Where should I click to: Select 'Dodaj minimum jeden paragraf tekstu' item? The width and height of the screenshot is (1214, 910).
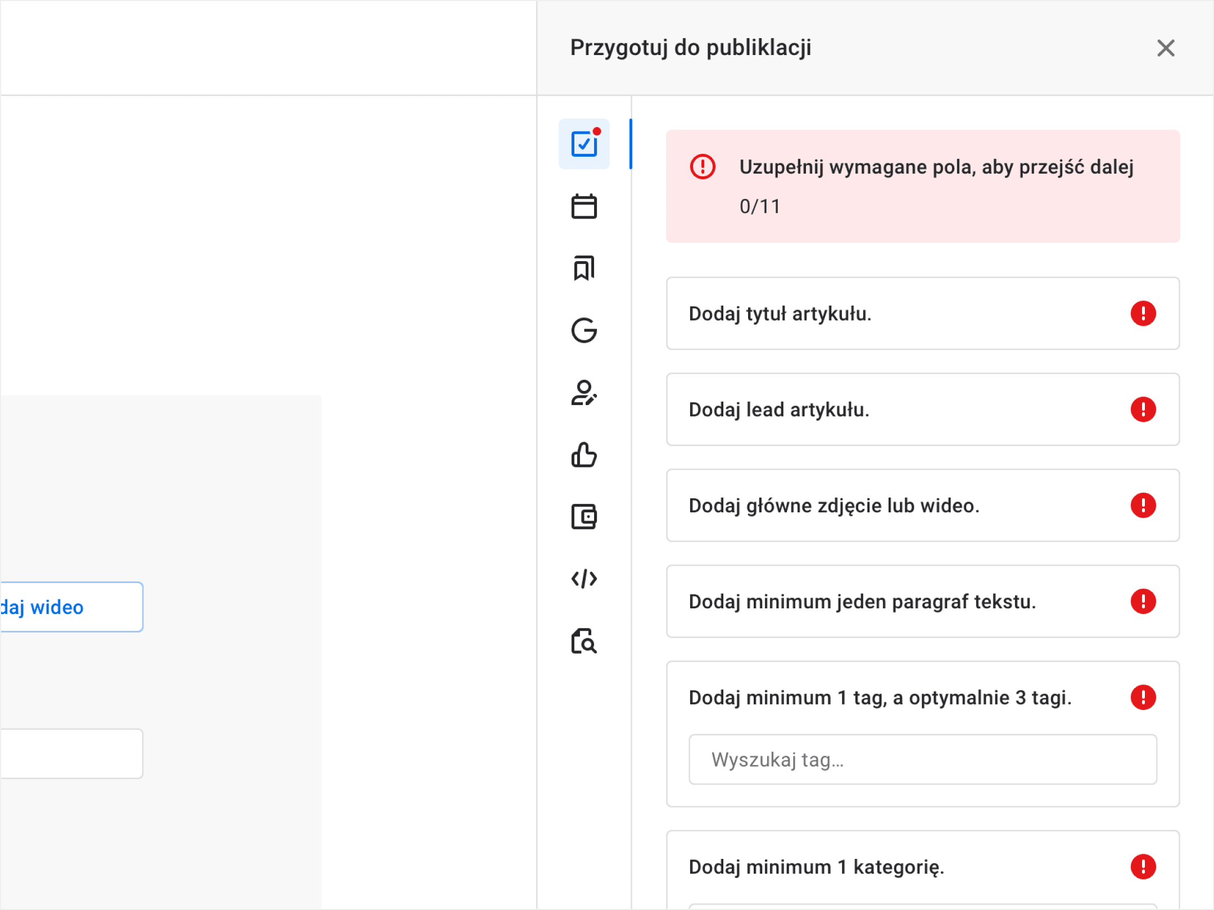pyautogui.click(x=923, y=602)
